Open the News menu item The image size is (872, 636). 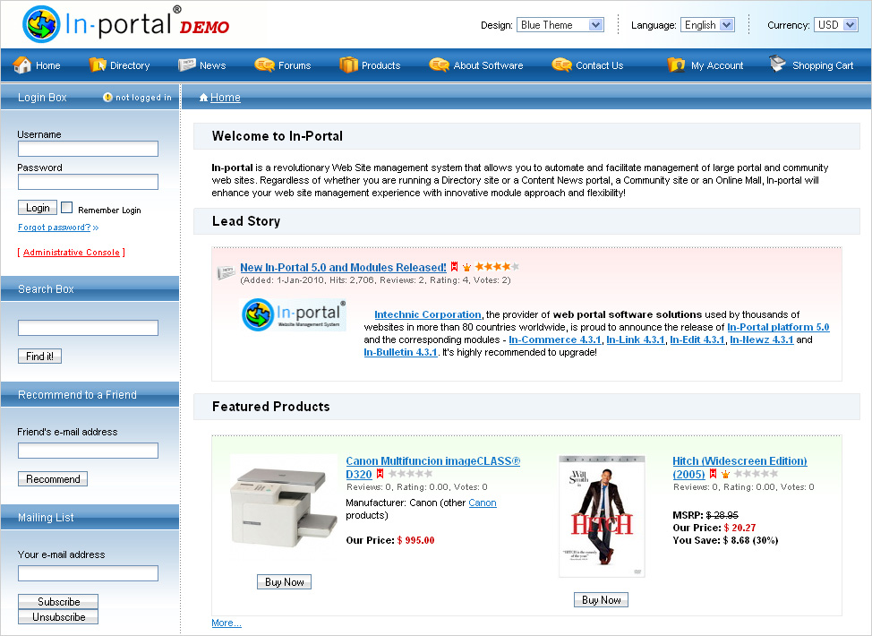click(212, 65)
